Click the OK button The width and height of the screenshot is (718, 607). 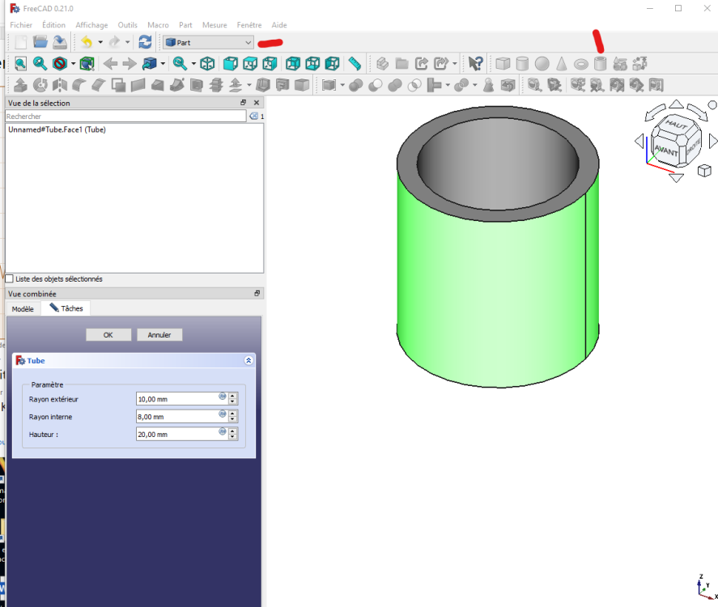[108, 335]
